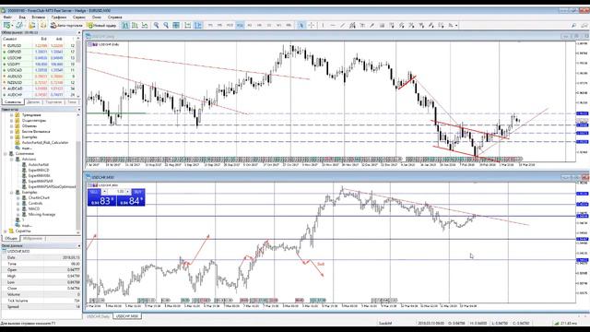Select the M15 timeframe button
Viewport: 590px width, 332px height.
click(x=230, y=25)
